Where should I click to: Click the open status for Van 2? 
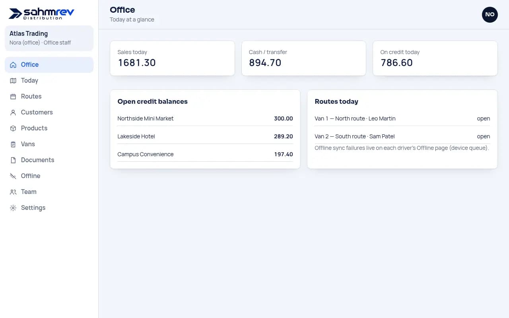(x=484, y=136)
